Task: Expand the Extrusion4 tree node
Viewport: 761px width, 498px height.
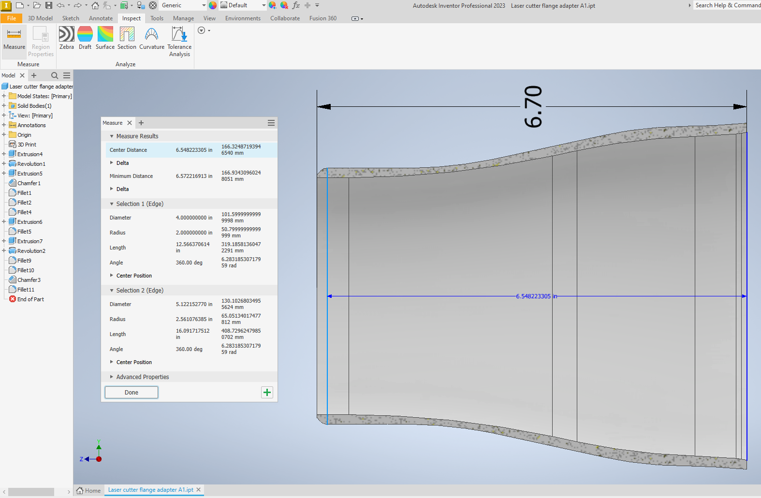Action: pyautogui.click(x=4, y=154)
